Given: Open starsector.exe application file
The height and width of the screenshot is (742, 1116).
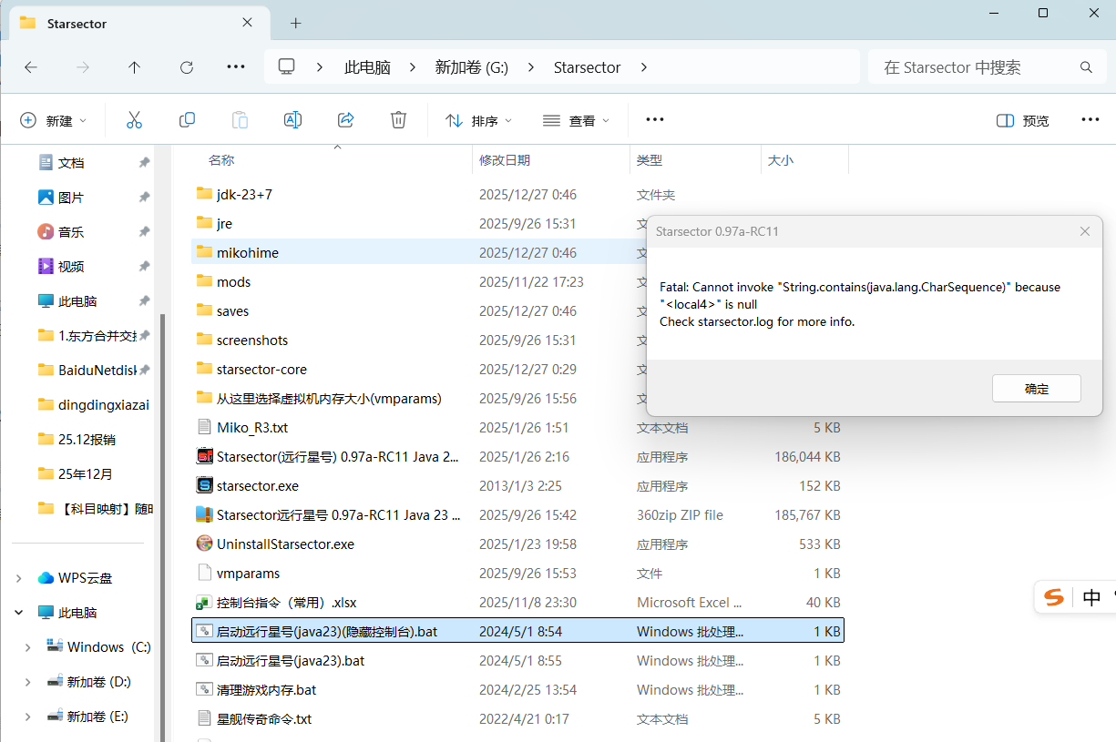Looking at the screenshot, I should point(258,486).
